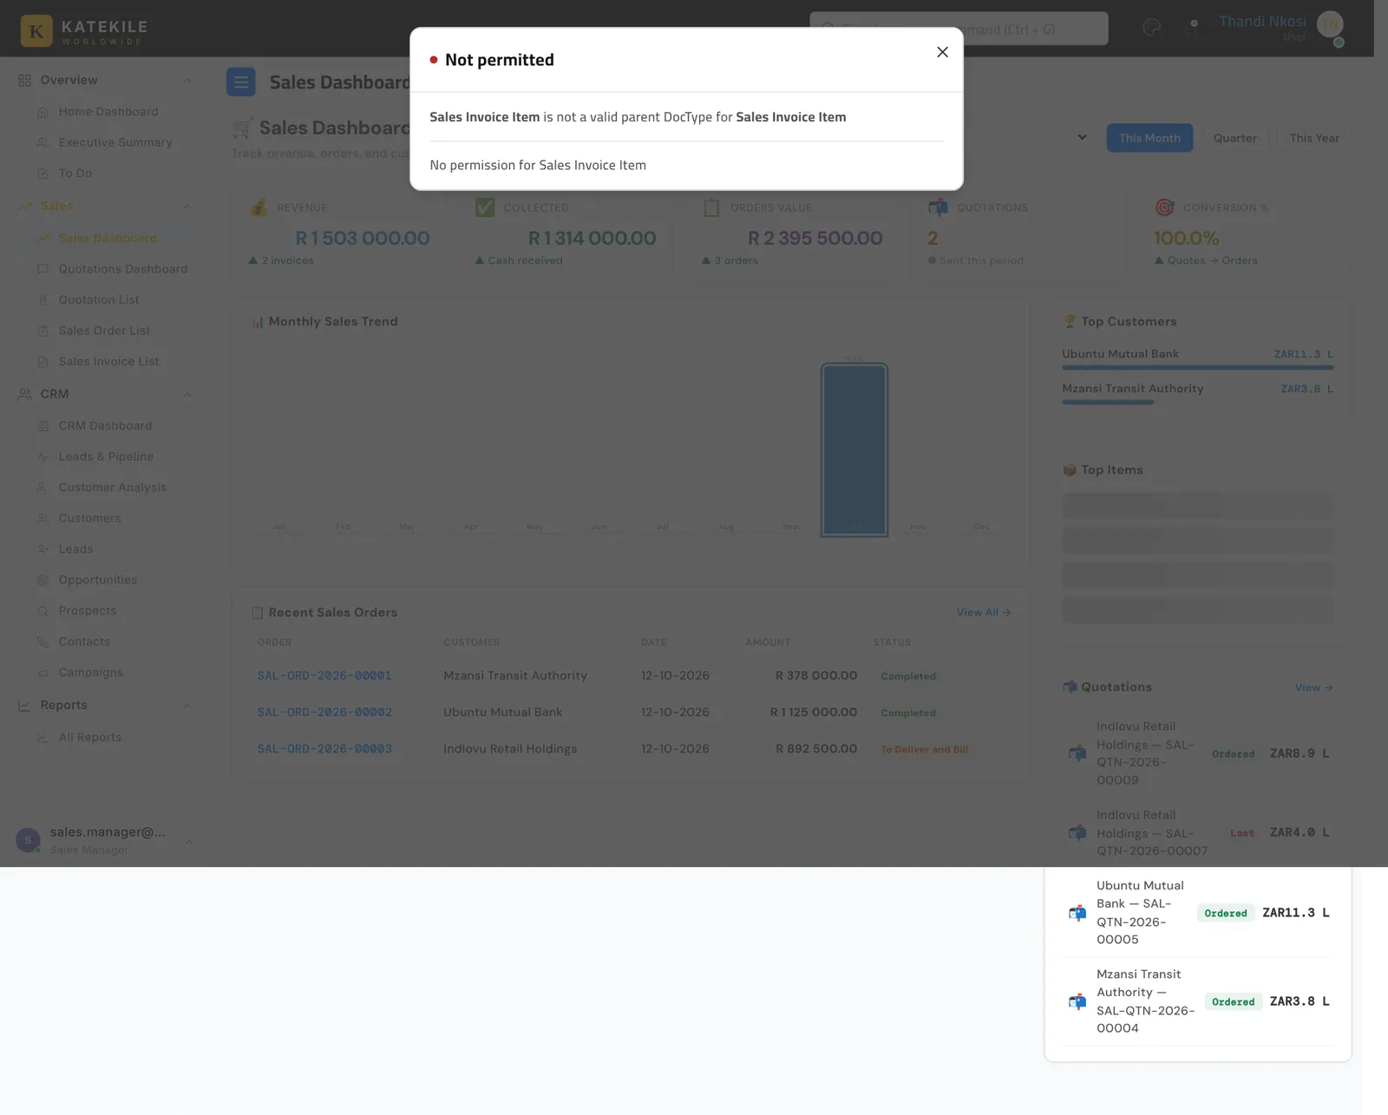Screen dimensions: 1388x1115
Task: Click the Sales Order List icon
Action: click(x=43, y=331)
